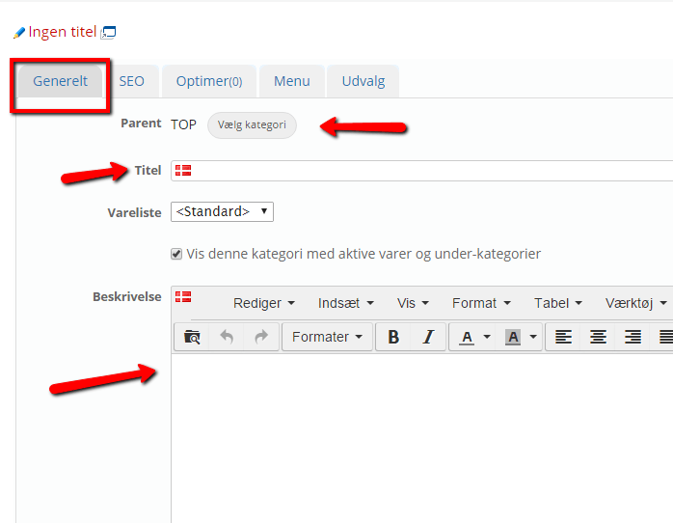Align text right
The width and height of the screenshot is (673, 523).
click(633, 337)
